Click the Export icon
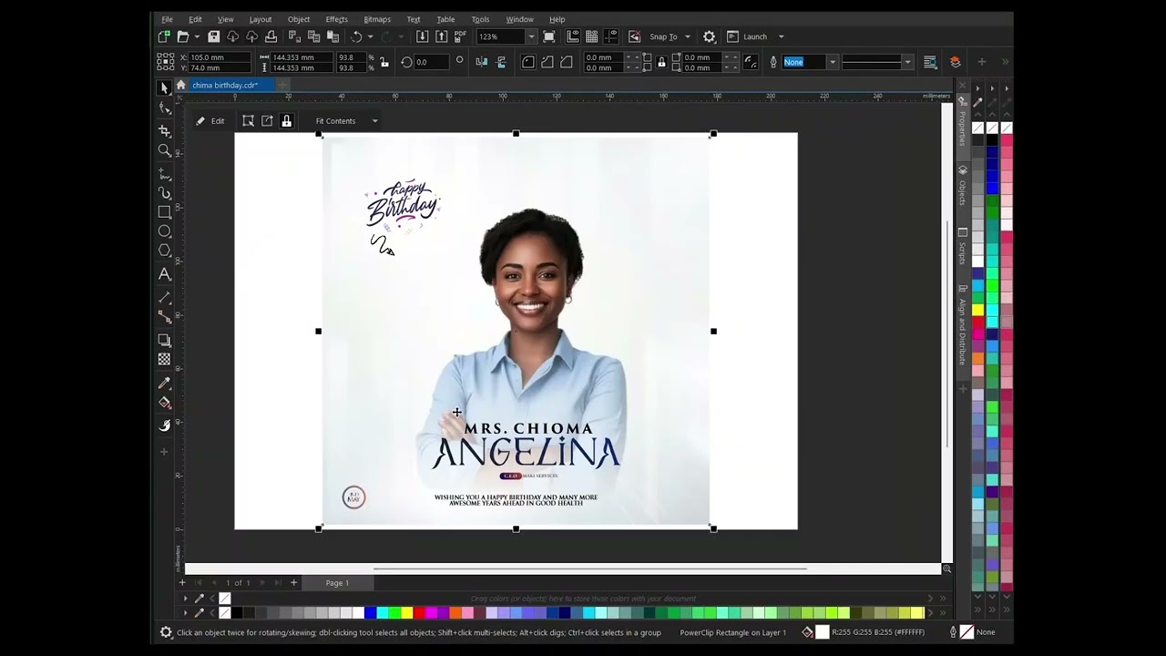The height and width of the screenshot is (656, 1166). tap(441, 36)
